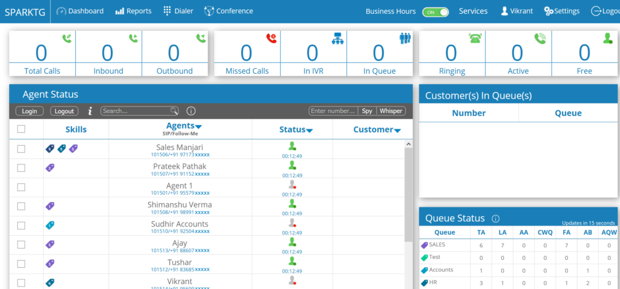Click phone number 101506/+91 97173xxxxx
The width and height of the screenshot is (620, 289).
[x=180, y=155]
